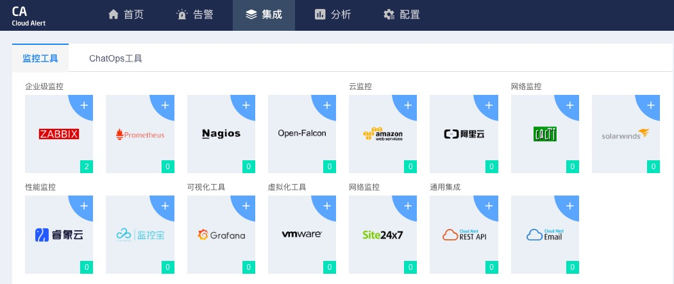Open Site24x7 integration count badge
Viewport: 674px width, 284px height.
(410, 267)
